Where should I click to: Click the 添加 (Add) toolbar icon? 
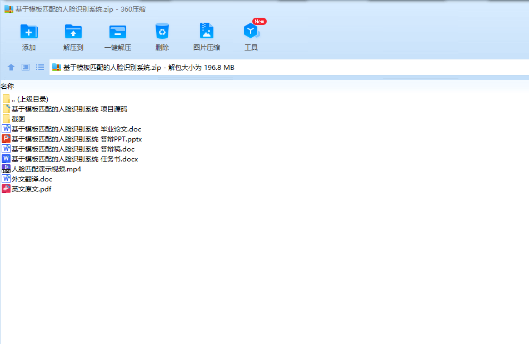tap(29, 32)
